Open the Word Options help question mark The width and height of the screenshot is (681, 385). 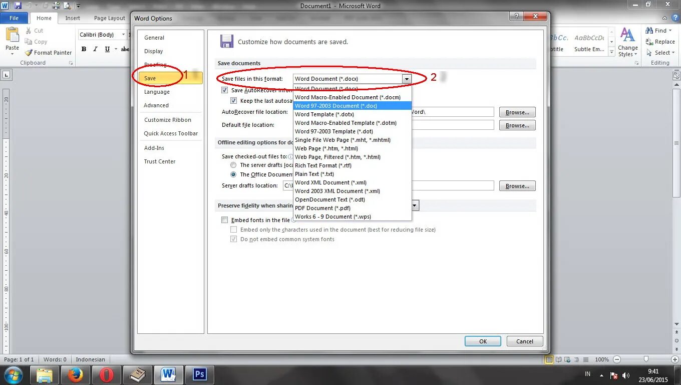pos(517,17)
